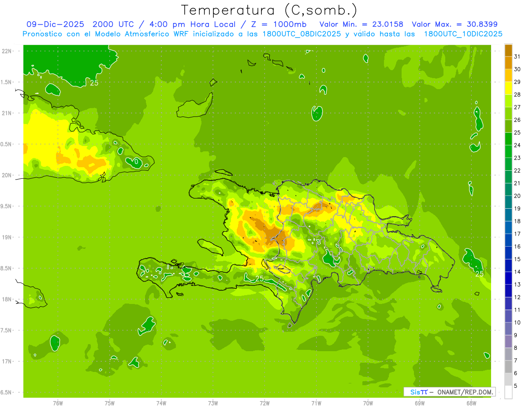This screenshot has width=529, height=409.
Task: Pick the yellow legend segment between 27 and 28
Action: pyautogui.click(x=508, y=101)
